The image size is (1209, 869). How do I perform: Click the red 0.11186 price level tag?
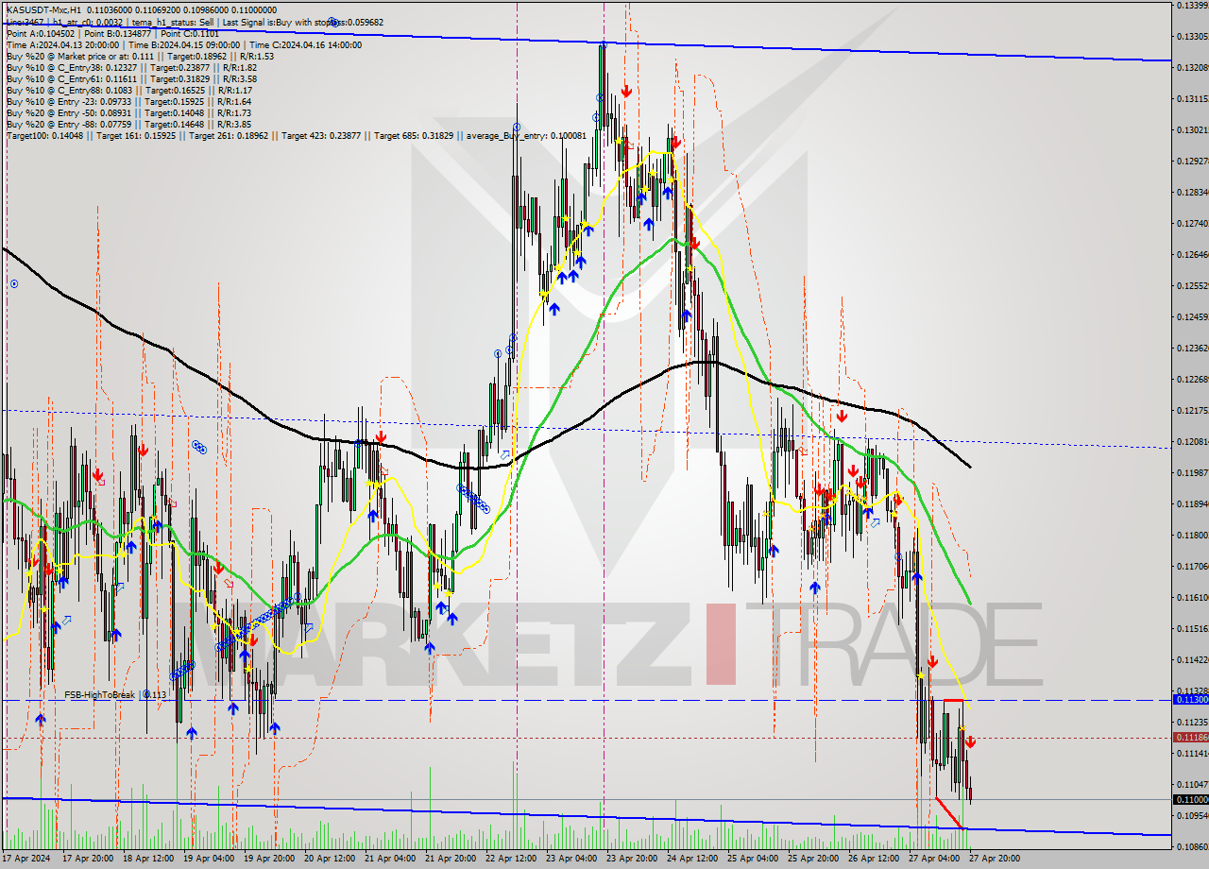(x=1189, y=737)
